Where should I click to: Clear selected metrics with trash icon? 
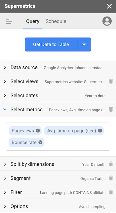(x=111, y=109)
